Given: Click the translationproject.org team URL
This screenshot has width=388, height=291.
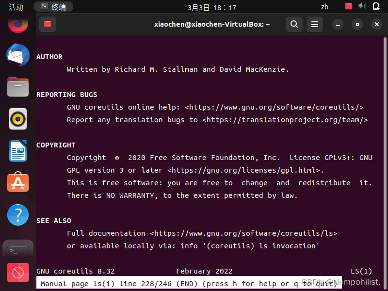Looking at the screenshot, I should tap(285, 120).
